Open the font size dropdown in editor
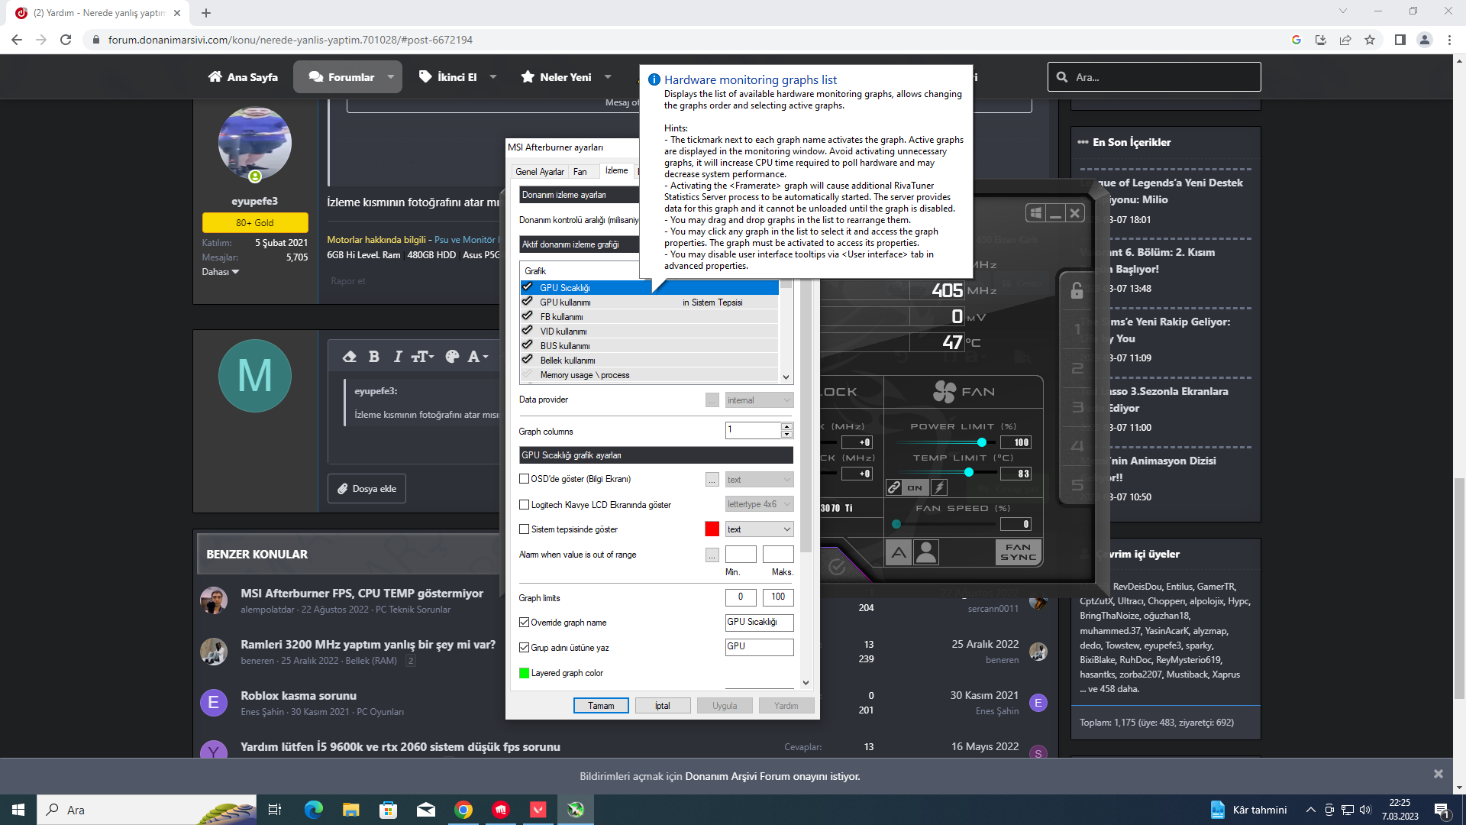Viewport: 1466px width, 825px height. 422,357
